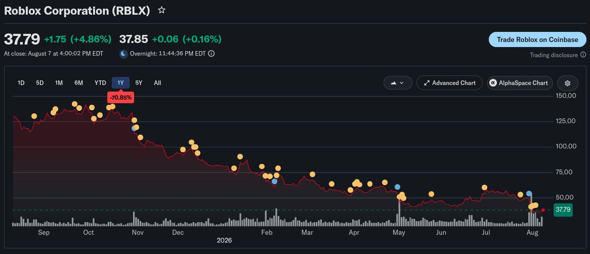This screenshot has height=254, width=590.
Task: Select the 1M time range
Action: 59,83
